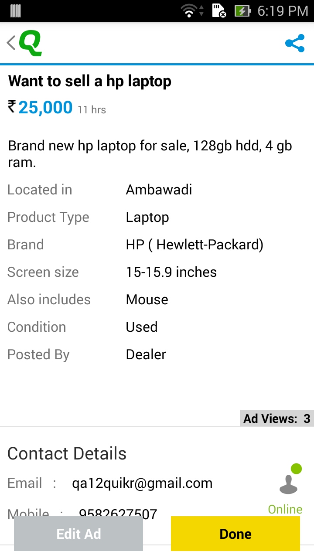Tap the email qa12quikr@gmail.com

coord(142,483)
